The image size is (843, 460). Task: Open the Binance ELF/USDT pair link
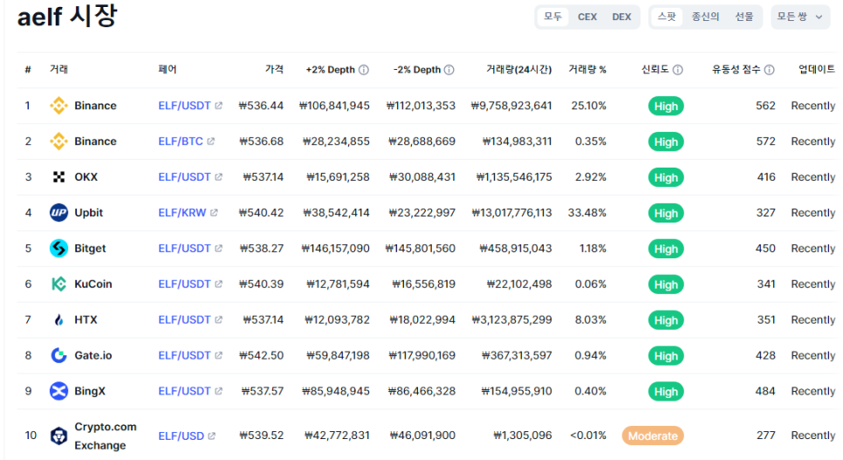point(184,106)
